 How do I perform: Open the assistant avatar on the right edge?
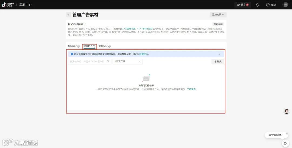286,111
